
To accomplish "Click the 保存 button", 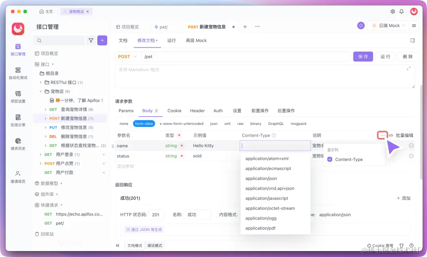I will pos(363,57).
